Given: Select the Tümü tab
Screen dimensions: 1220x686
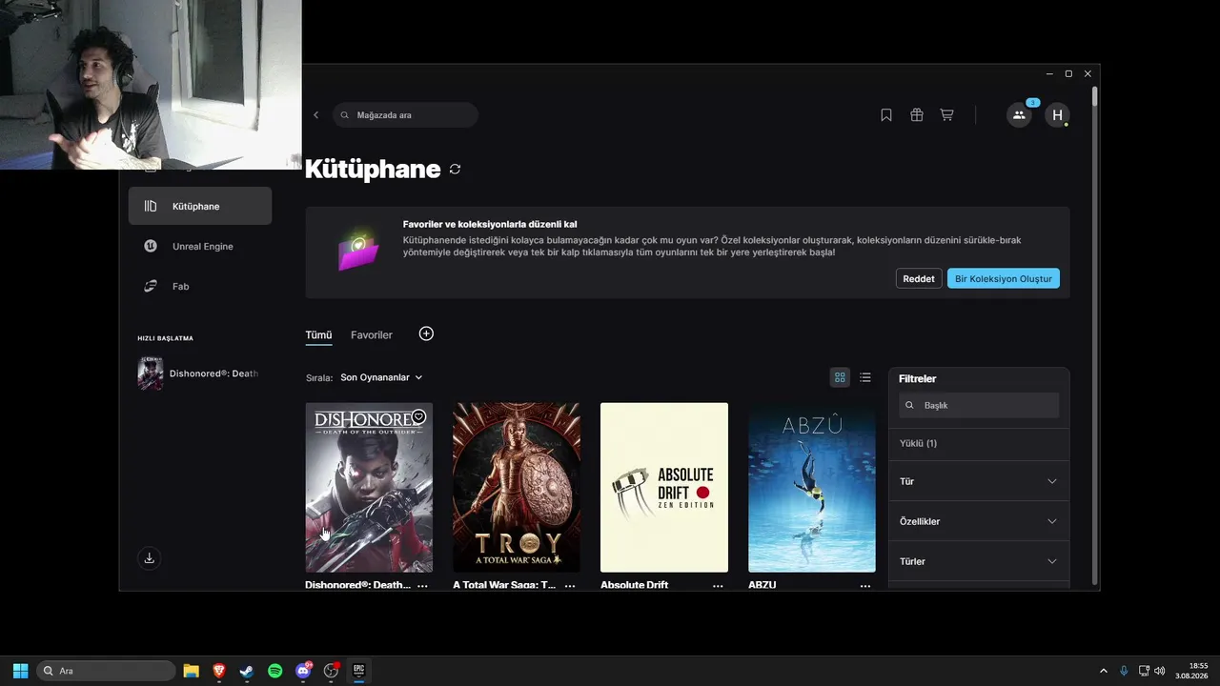Looking at the screenshot, I should (318, 335).
